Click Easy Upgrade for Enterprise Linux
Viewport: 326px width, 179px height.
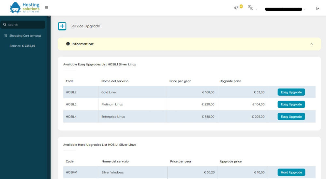click(291, 117)
